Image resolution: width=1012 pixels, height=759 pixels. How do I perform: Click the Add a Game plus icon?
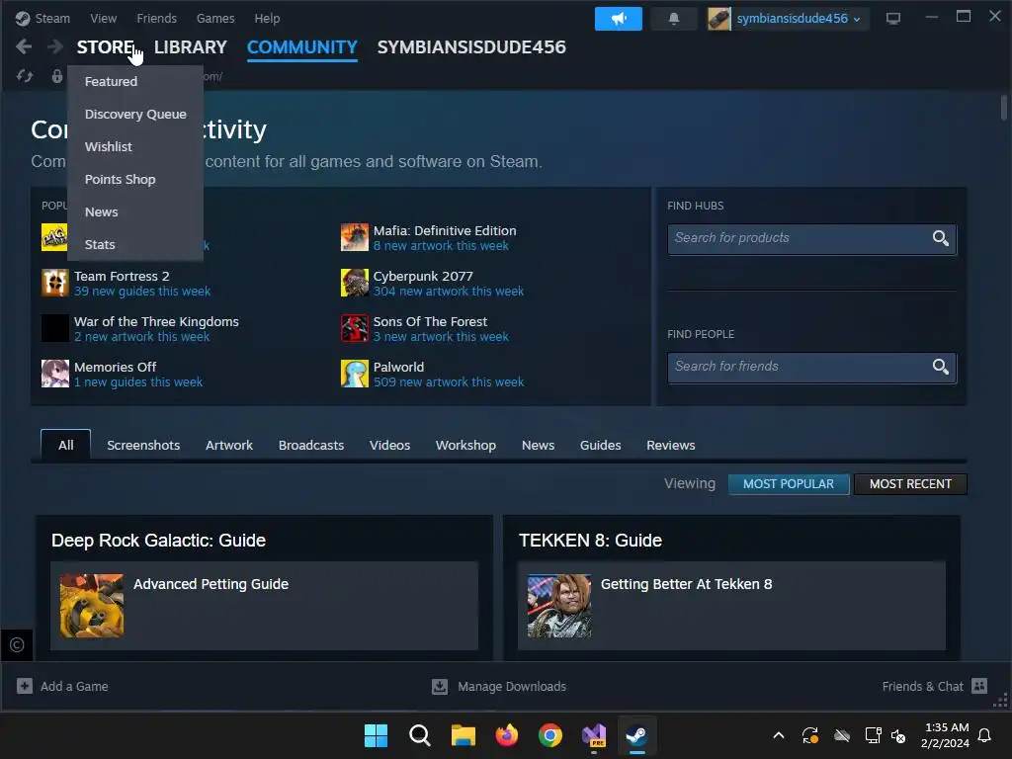pyautogui.click(x=25, y=686)
